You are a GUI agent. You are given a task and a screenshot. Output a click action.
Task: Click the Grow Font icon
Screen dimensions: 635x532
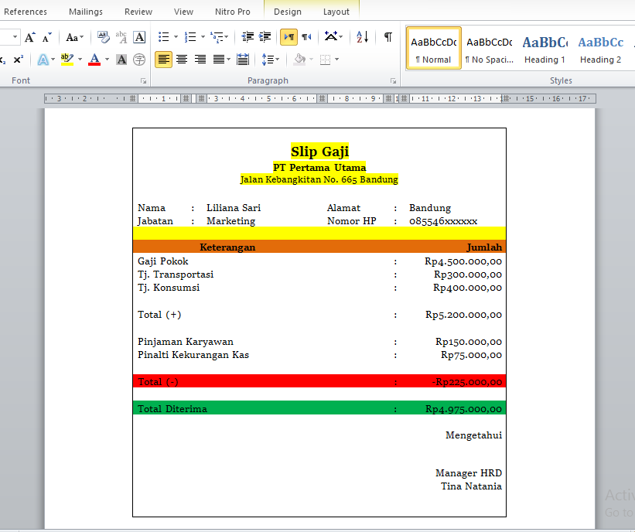29,36
